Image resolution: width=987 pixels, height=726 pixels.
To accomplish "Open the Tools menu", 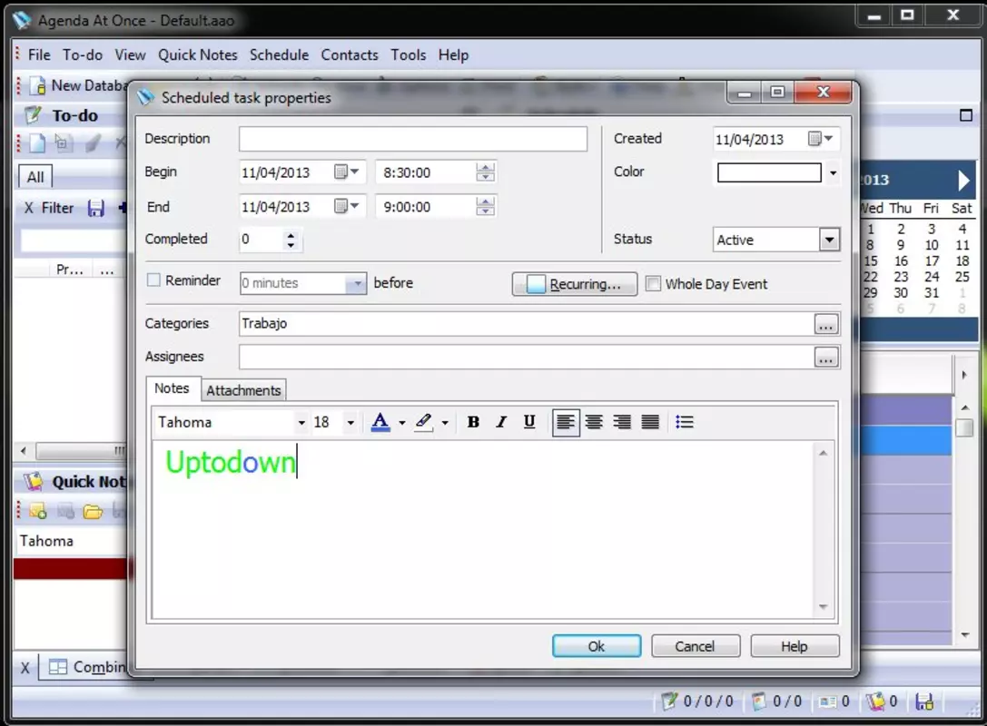I will coord(408,55).
